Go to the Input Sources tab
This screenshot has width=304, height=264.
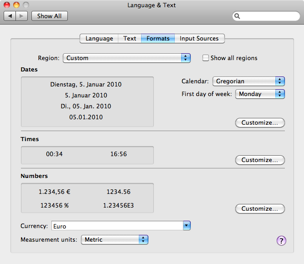click(199, 39)
